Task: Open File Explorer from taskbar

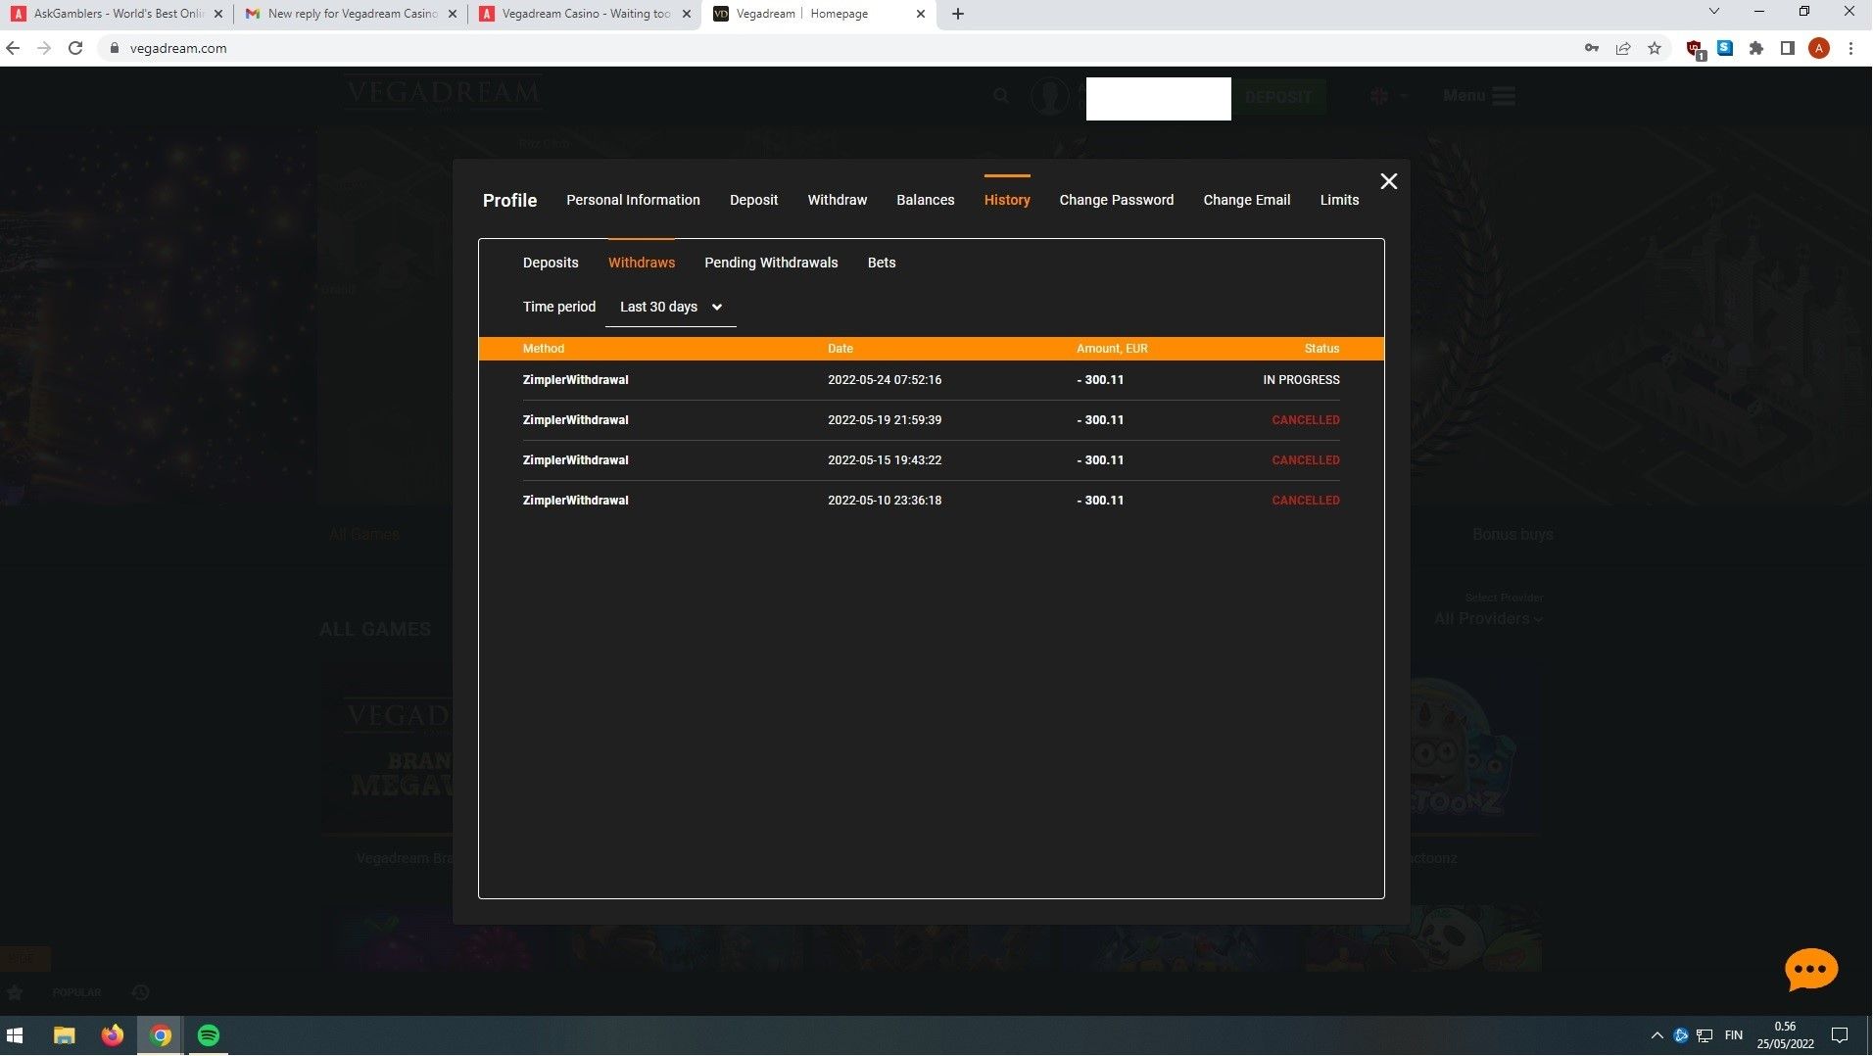Action: [x=64, y=1035]
